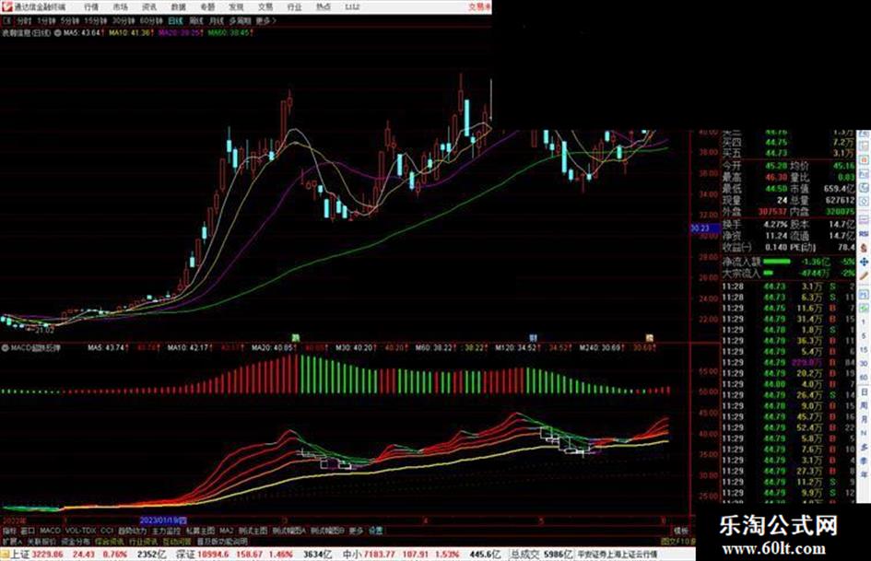Click the 日 period sidebar button
Viewport: 871px width, 561px height.
click(x=864, y=392)
